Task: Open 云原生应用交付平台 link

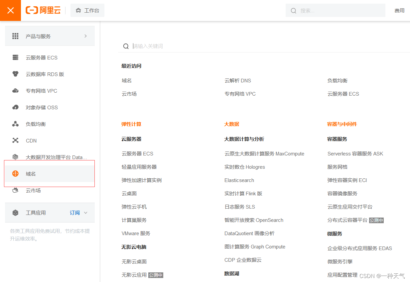Action: 350,207
